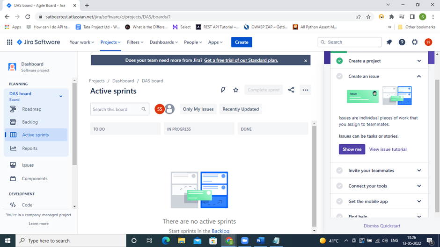Screen dimensions: 440x247
Task: Star the DAS board as favorite
Action: [236, 90]
